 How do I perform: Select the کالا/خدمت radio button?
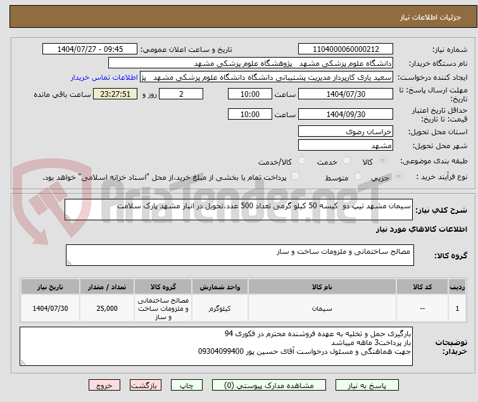(301, 161)
